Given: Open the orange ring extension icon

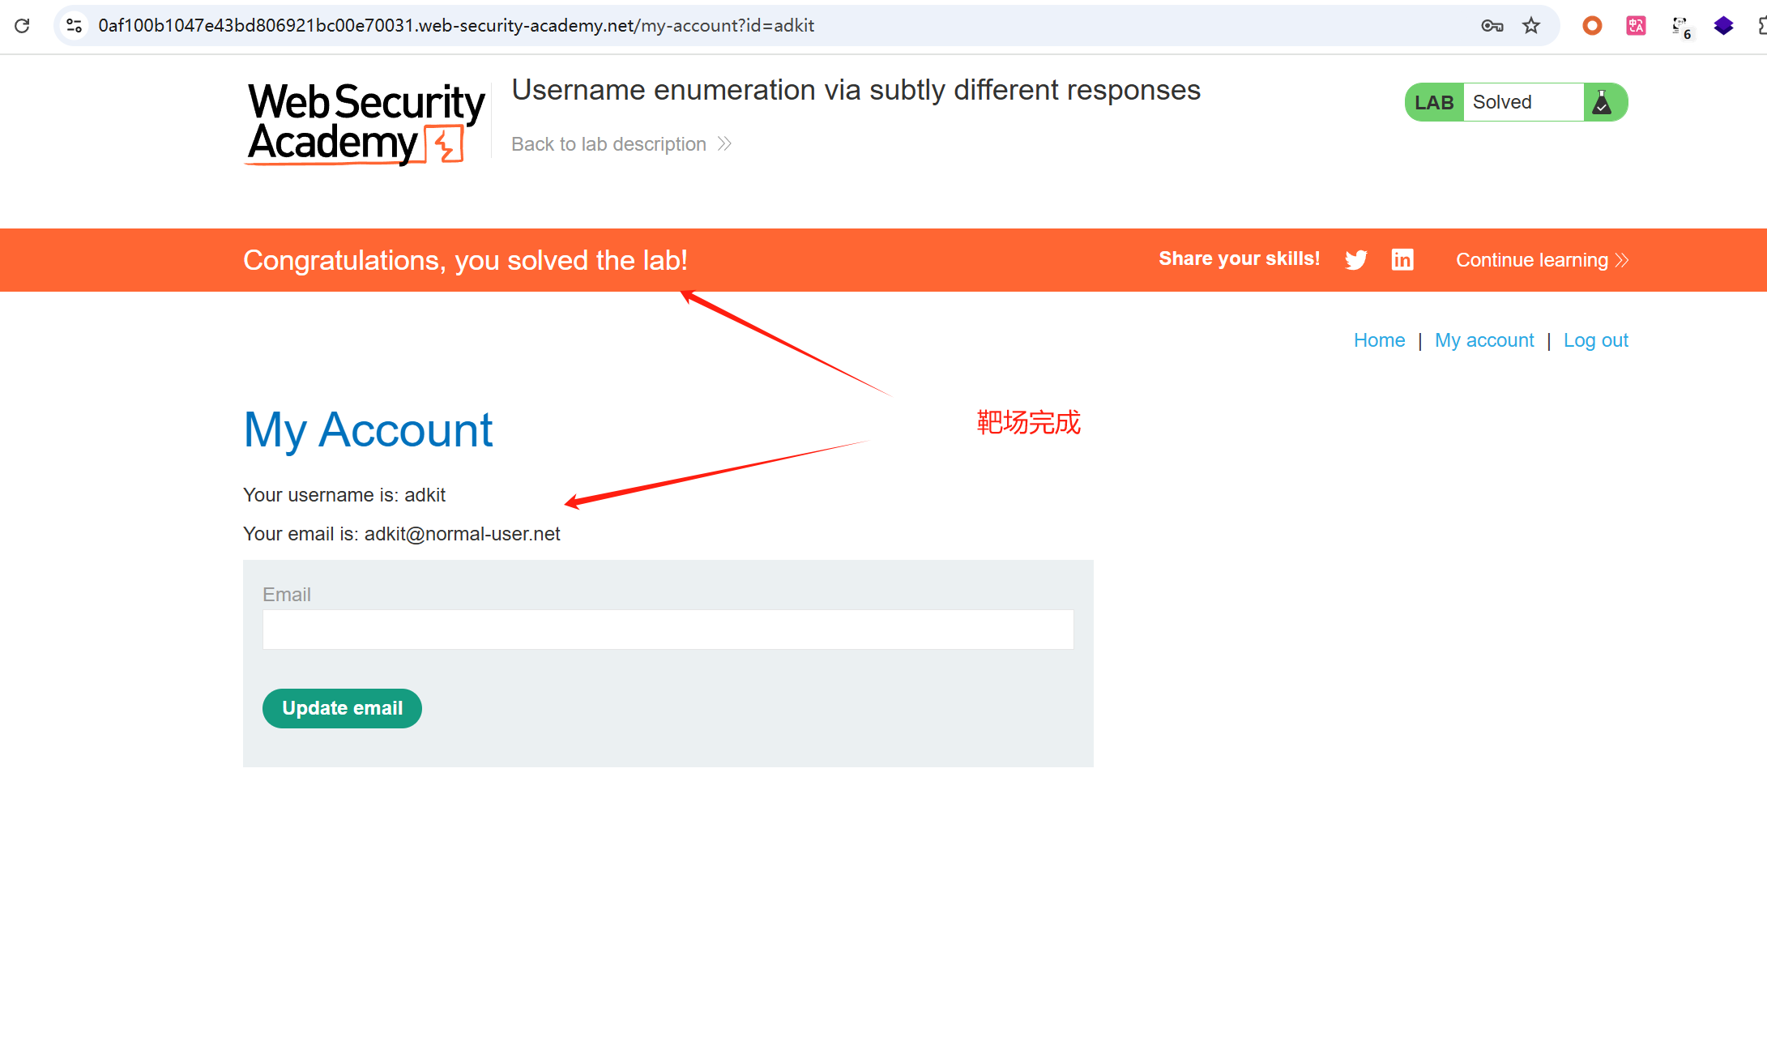Looking at the screenshot, I should pos(1592,26).
